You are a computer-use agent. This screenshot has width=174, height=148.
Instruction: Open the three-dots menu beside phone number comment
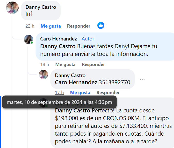click(x=142, y=79)
